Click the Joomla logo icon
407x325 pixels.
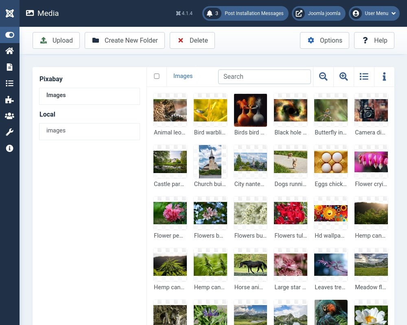(x=10, y=13)
